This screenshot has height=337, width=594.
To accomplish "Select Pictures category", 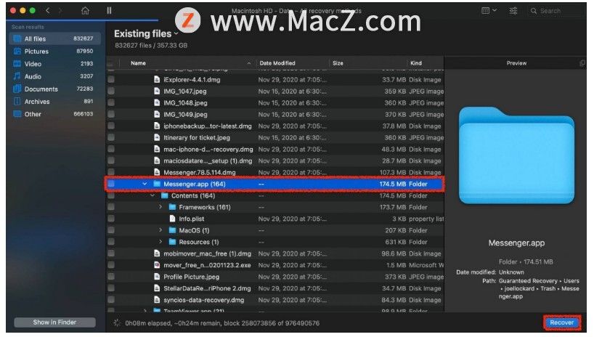I will pyautogui.click(x=55, y=51).
